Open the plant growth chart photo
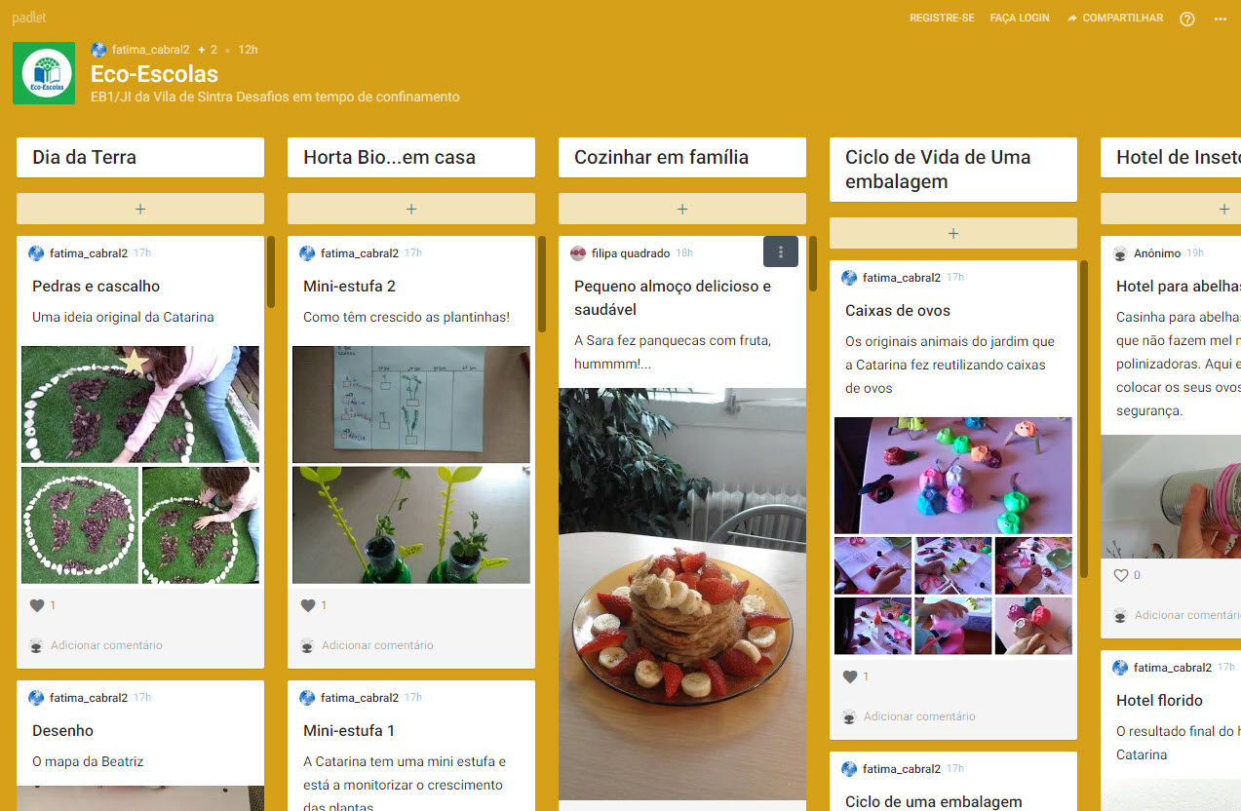1241x811 pixels. pos(411,404)
